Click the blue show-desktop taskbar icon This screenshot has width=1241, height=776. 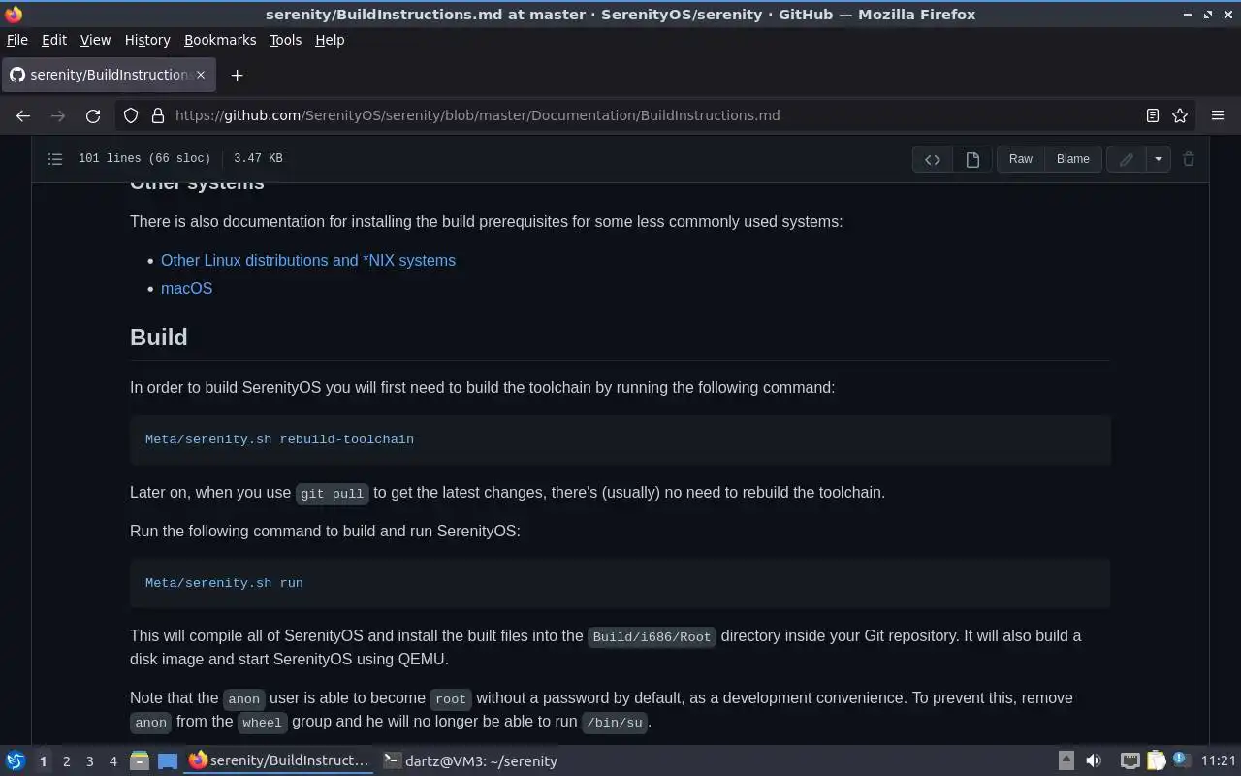167,761
